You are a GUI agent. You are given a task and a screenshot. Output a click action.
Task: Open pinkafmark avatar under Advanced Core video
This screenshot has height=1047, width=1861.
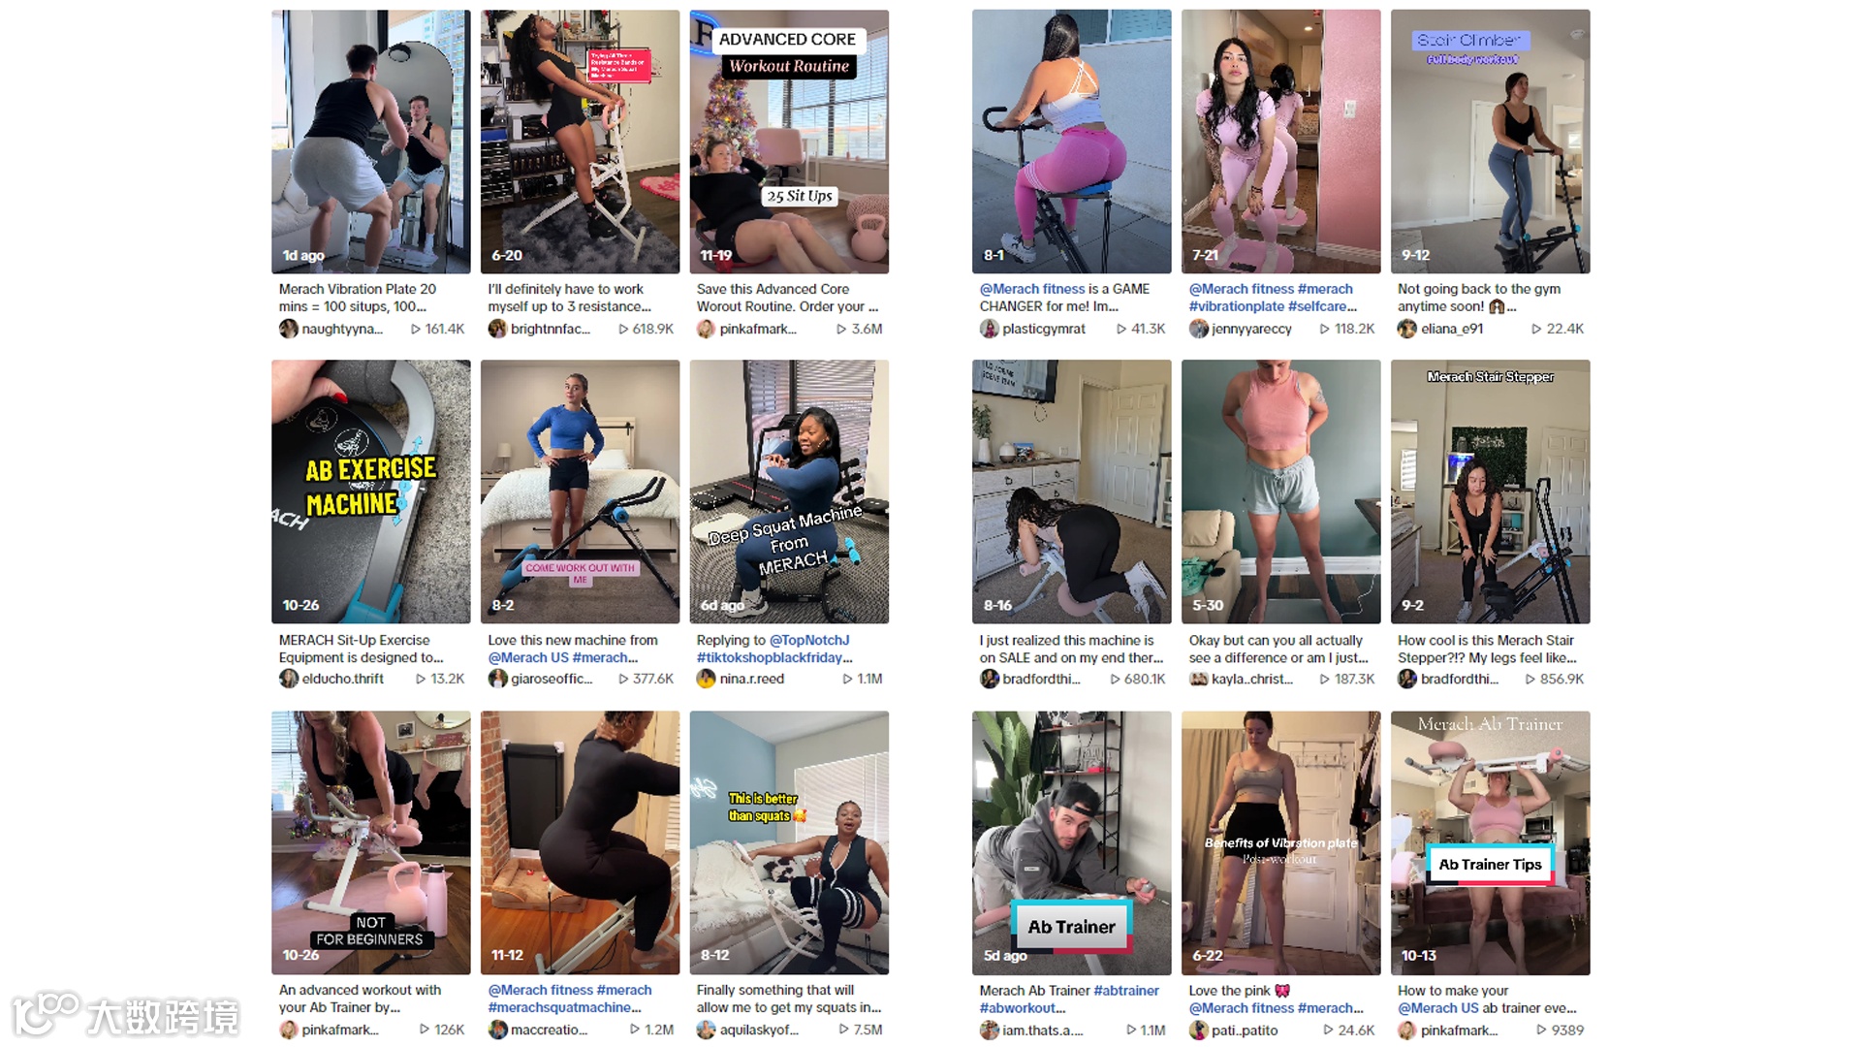[x=706, y=329]
